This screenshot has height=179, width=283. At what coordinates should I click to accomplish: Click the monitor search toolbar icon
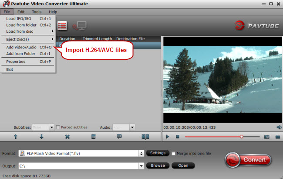click(x=80, y=26)
